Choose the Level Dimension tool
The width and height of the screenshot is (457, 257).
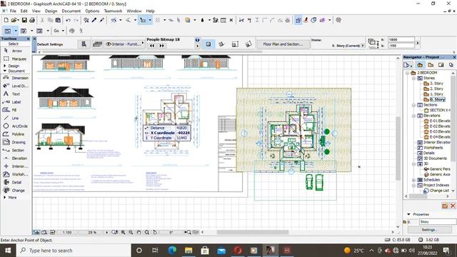click(16, 86)
